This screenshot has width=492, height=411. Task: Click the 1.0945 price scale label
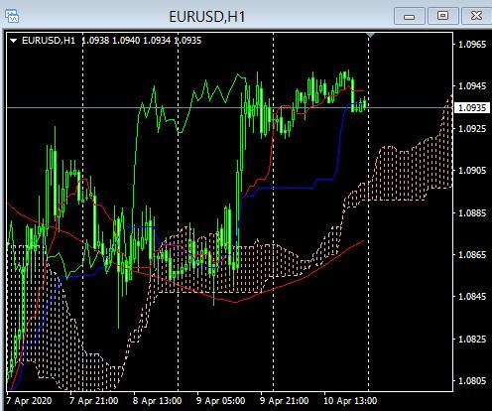472,86
